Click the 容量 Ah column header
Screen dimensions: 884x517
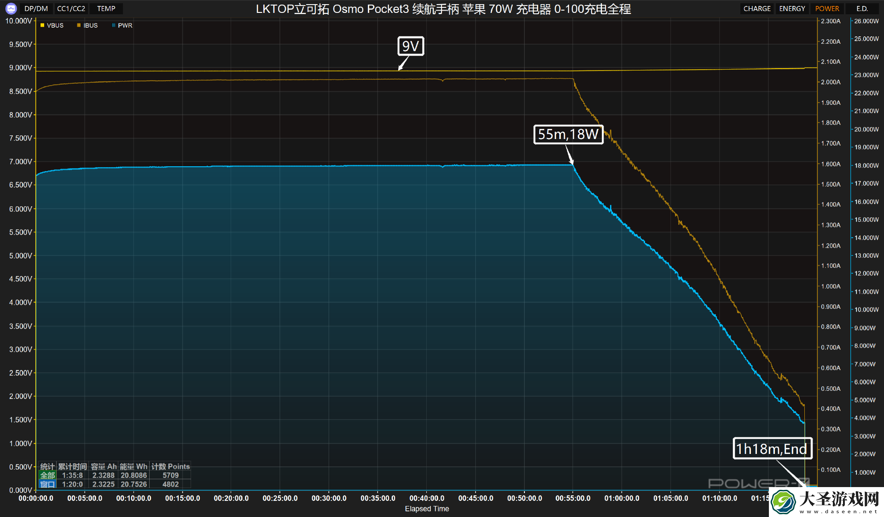(104, 466)
